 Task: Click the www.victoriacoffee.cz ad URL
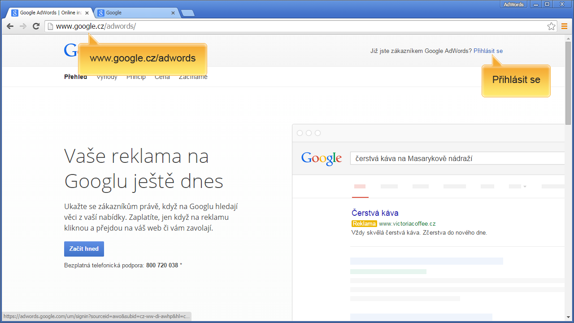pos(407,223)
